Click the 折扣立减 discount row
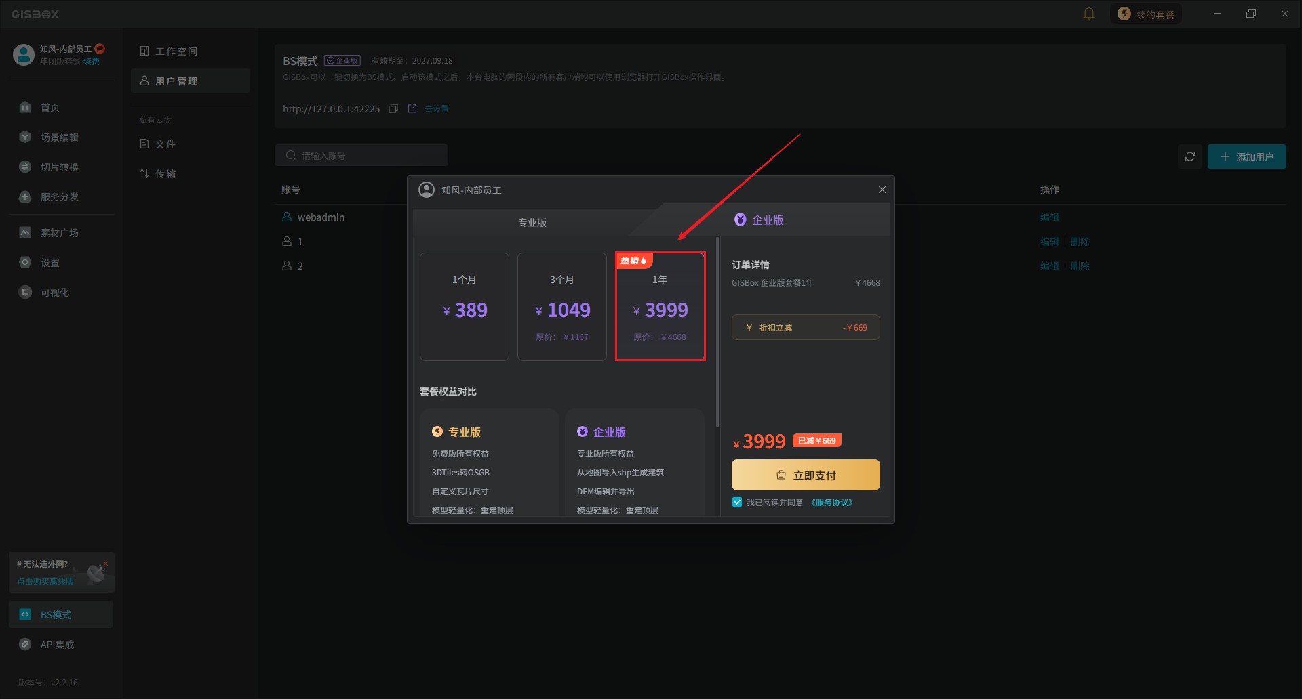1302x699 pixels. tap(806, 328)
